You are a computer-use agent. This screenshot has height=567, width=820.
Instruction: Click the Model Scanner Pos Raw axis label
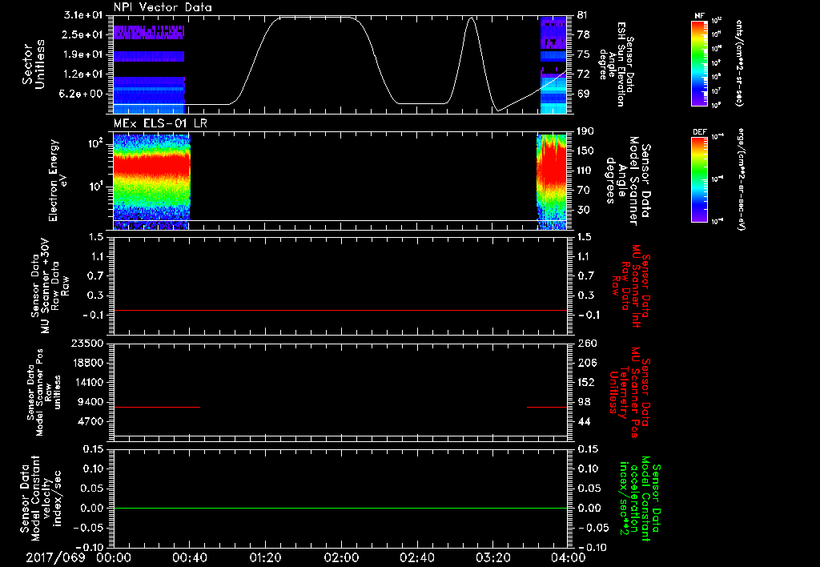pyautogui.click(x=44, y=392)
